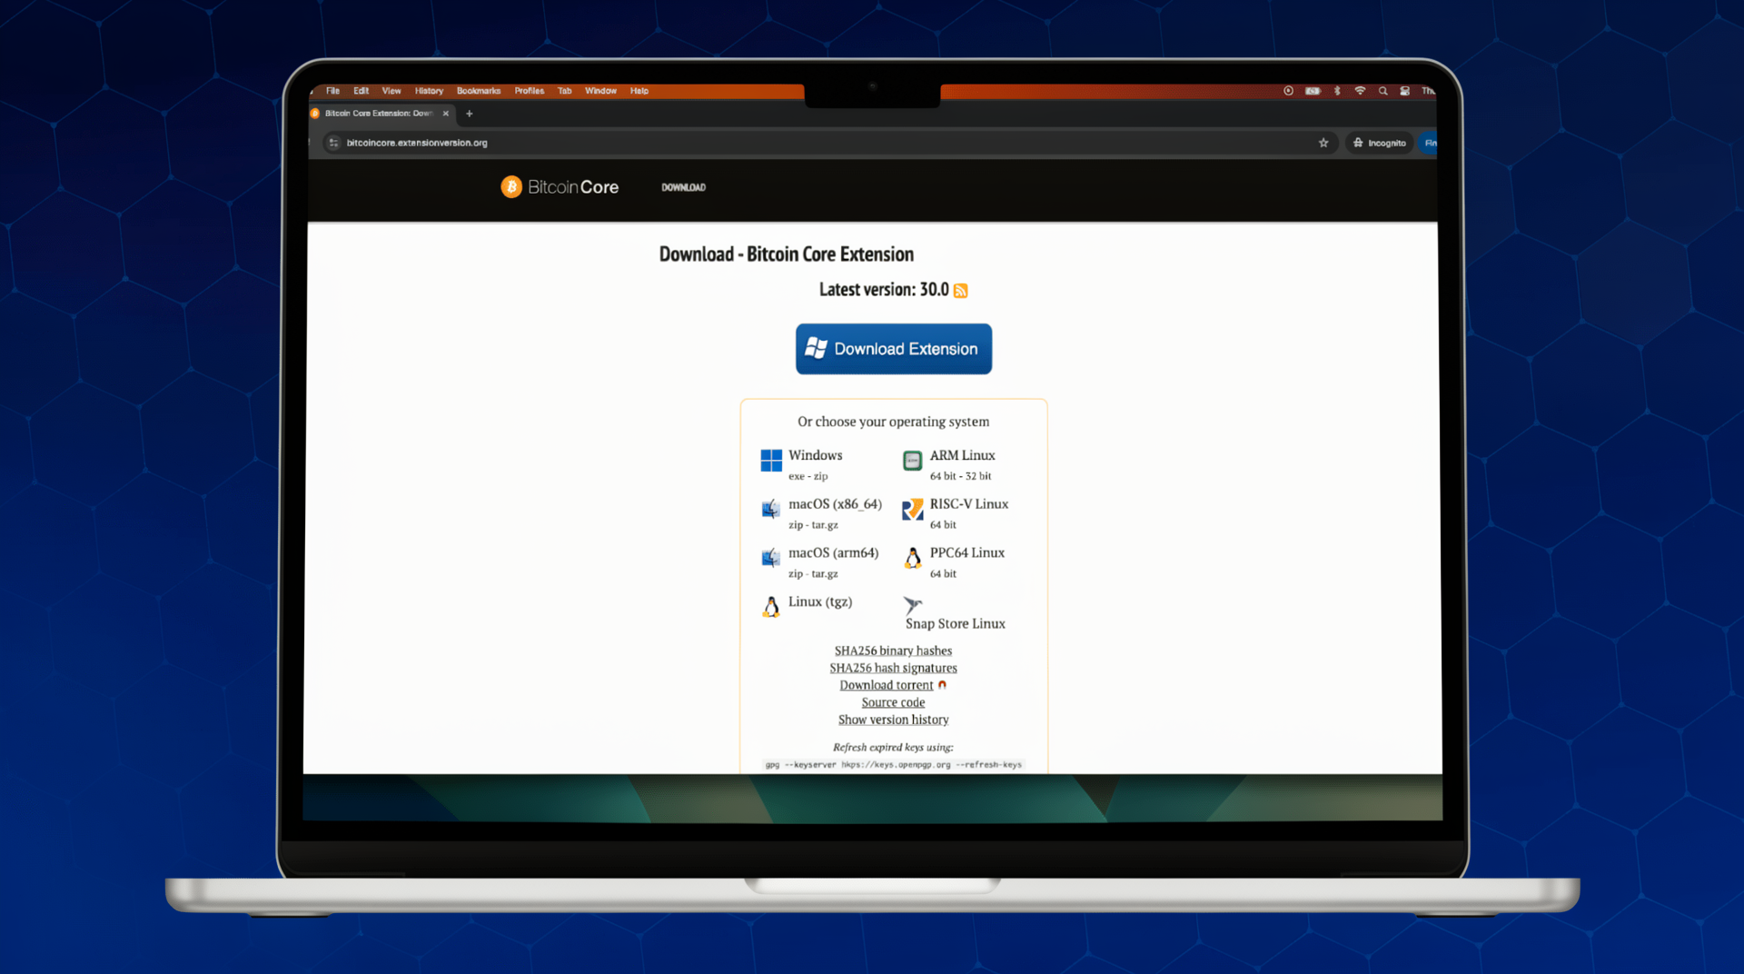This screenshot has height=974, width=1744.
Task: Open the SHA256 binary hashes link
Action: (x=893, y=651)
